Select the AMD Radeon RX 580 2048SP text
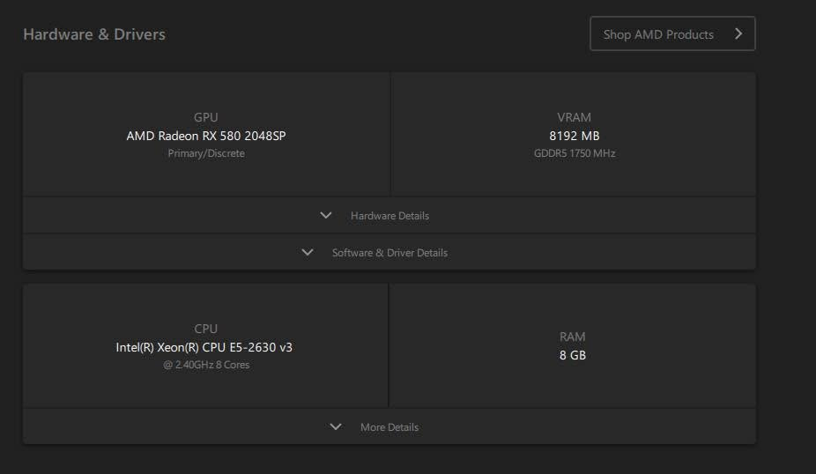 point(206,136)
